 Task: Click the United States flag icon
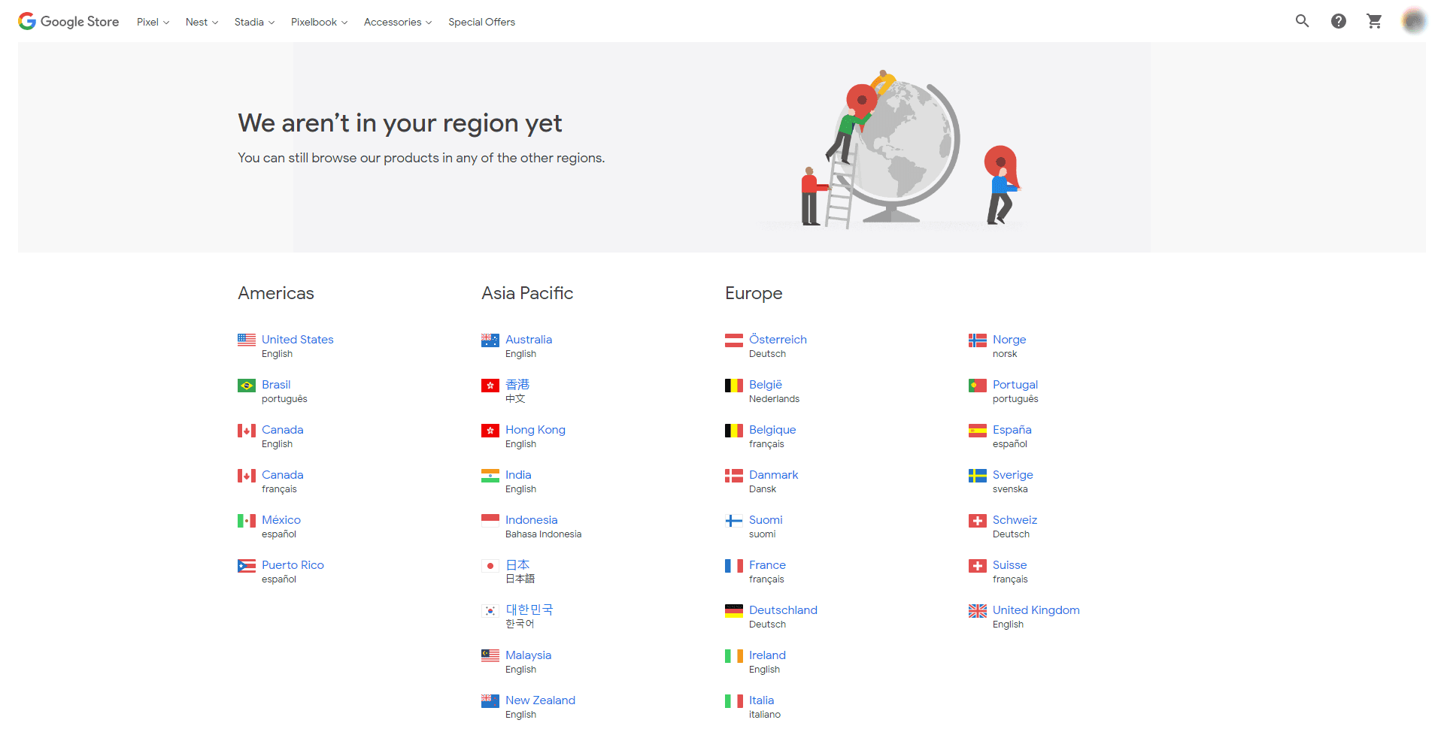[246, 340]
